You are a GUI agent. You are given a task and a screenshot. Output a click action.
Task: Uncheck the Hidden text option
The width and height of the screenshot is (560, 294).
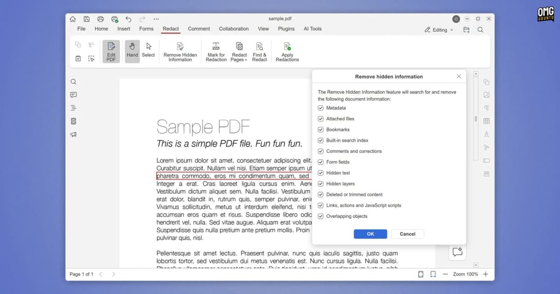coord(321,173)
